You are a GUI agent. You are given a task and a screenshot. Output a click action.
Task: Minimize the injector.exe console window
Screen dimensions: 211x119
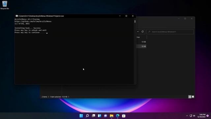click(x=120, y=16)
